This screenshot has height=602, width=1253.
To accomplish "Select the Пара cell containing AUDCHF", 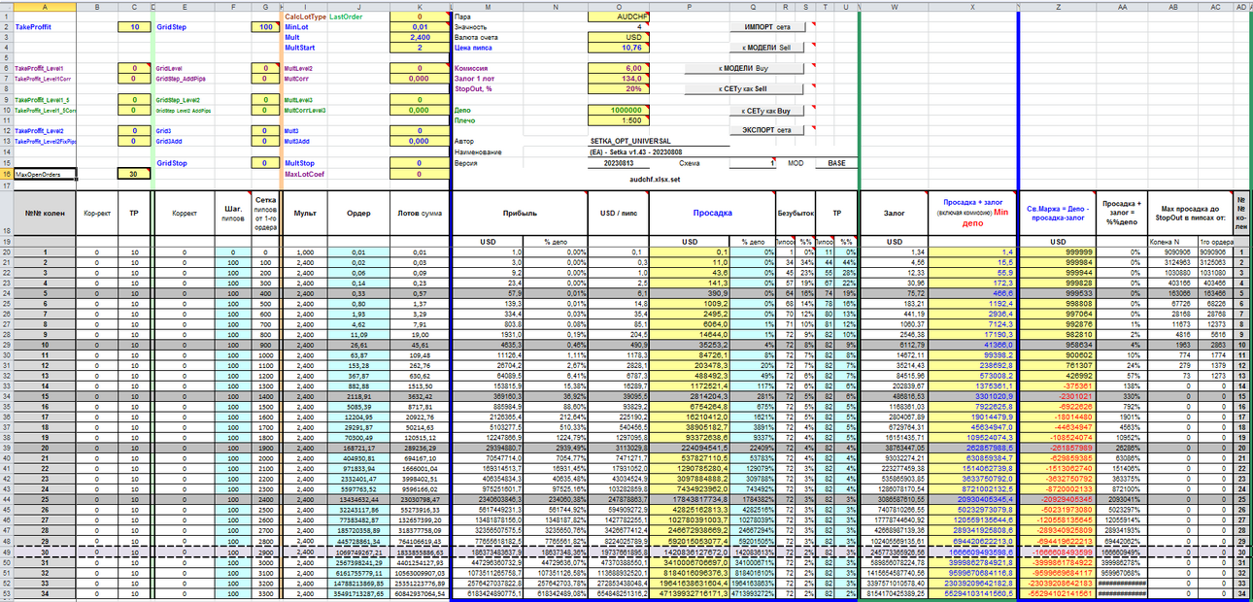I will coord(617,17).
